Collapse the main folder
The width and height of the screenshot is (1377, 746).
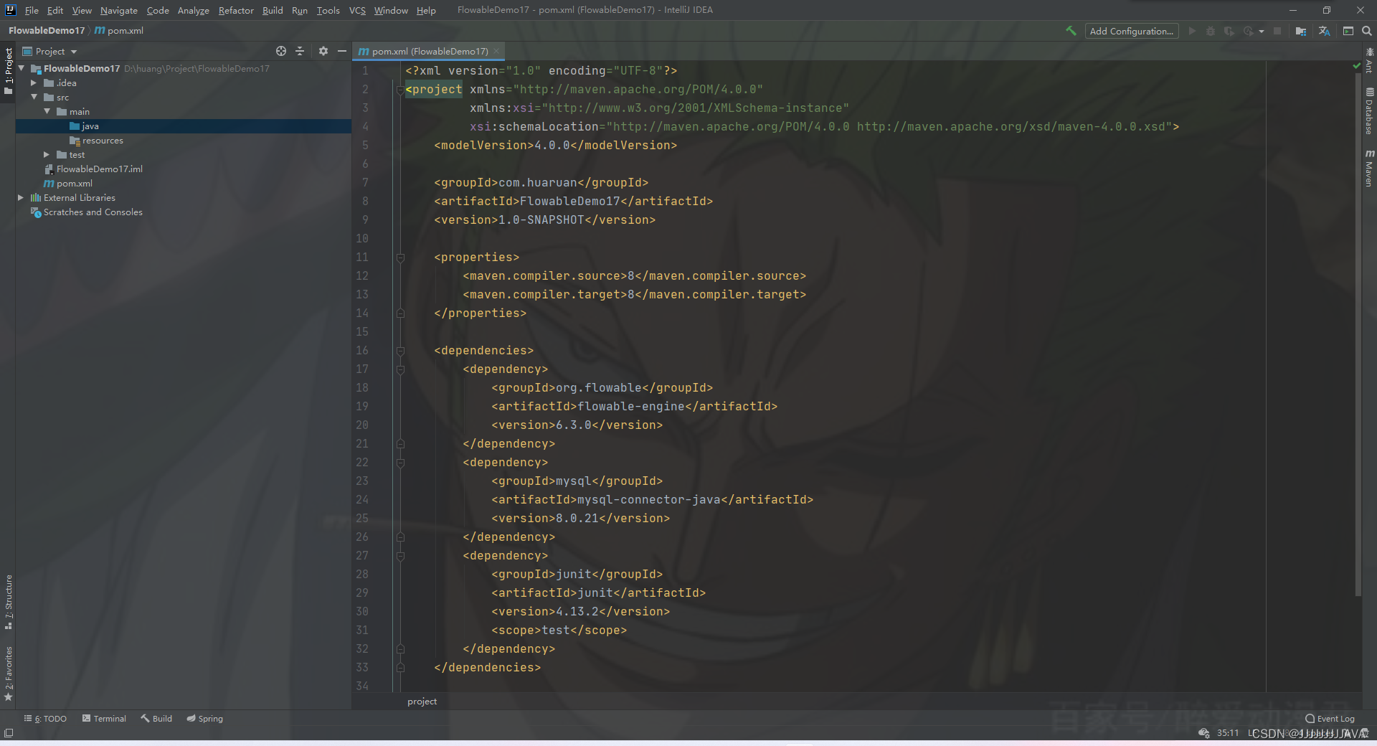coord(47,111)
